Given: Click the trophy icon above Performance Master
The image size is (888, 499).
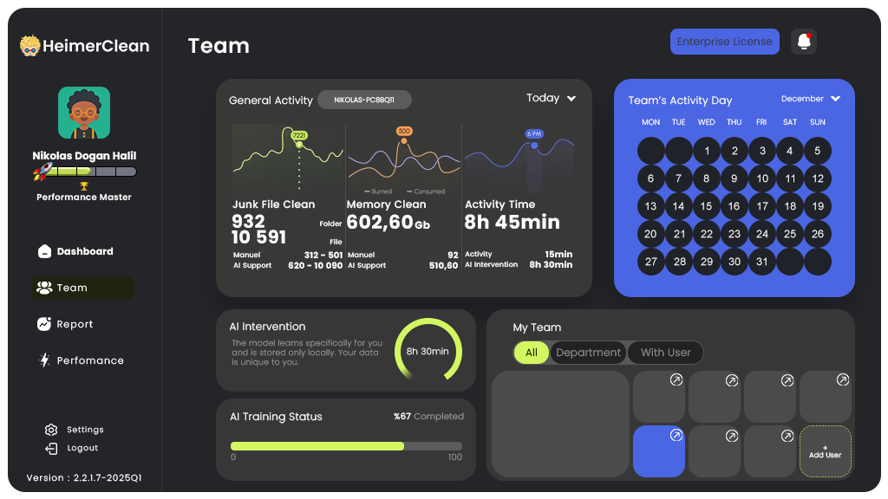Looking at the screenshot, I should click(x=84, y=186).
